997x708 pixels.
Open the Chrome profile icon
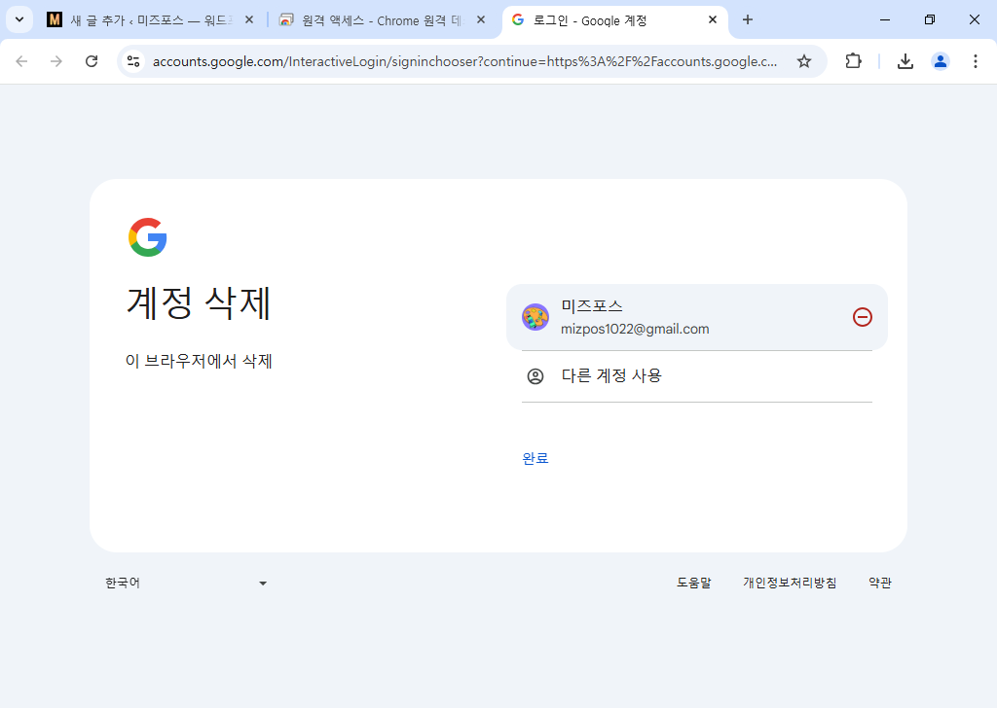941,61
